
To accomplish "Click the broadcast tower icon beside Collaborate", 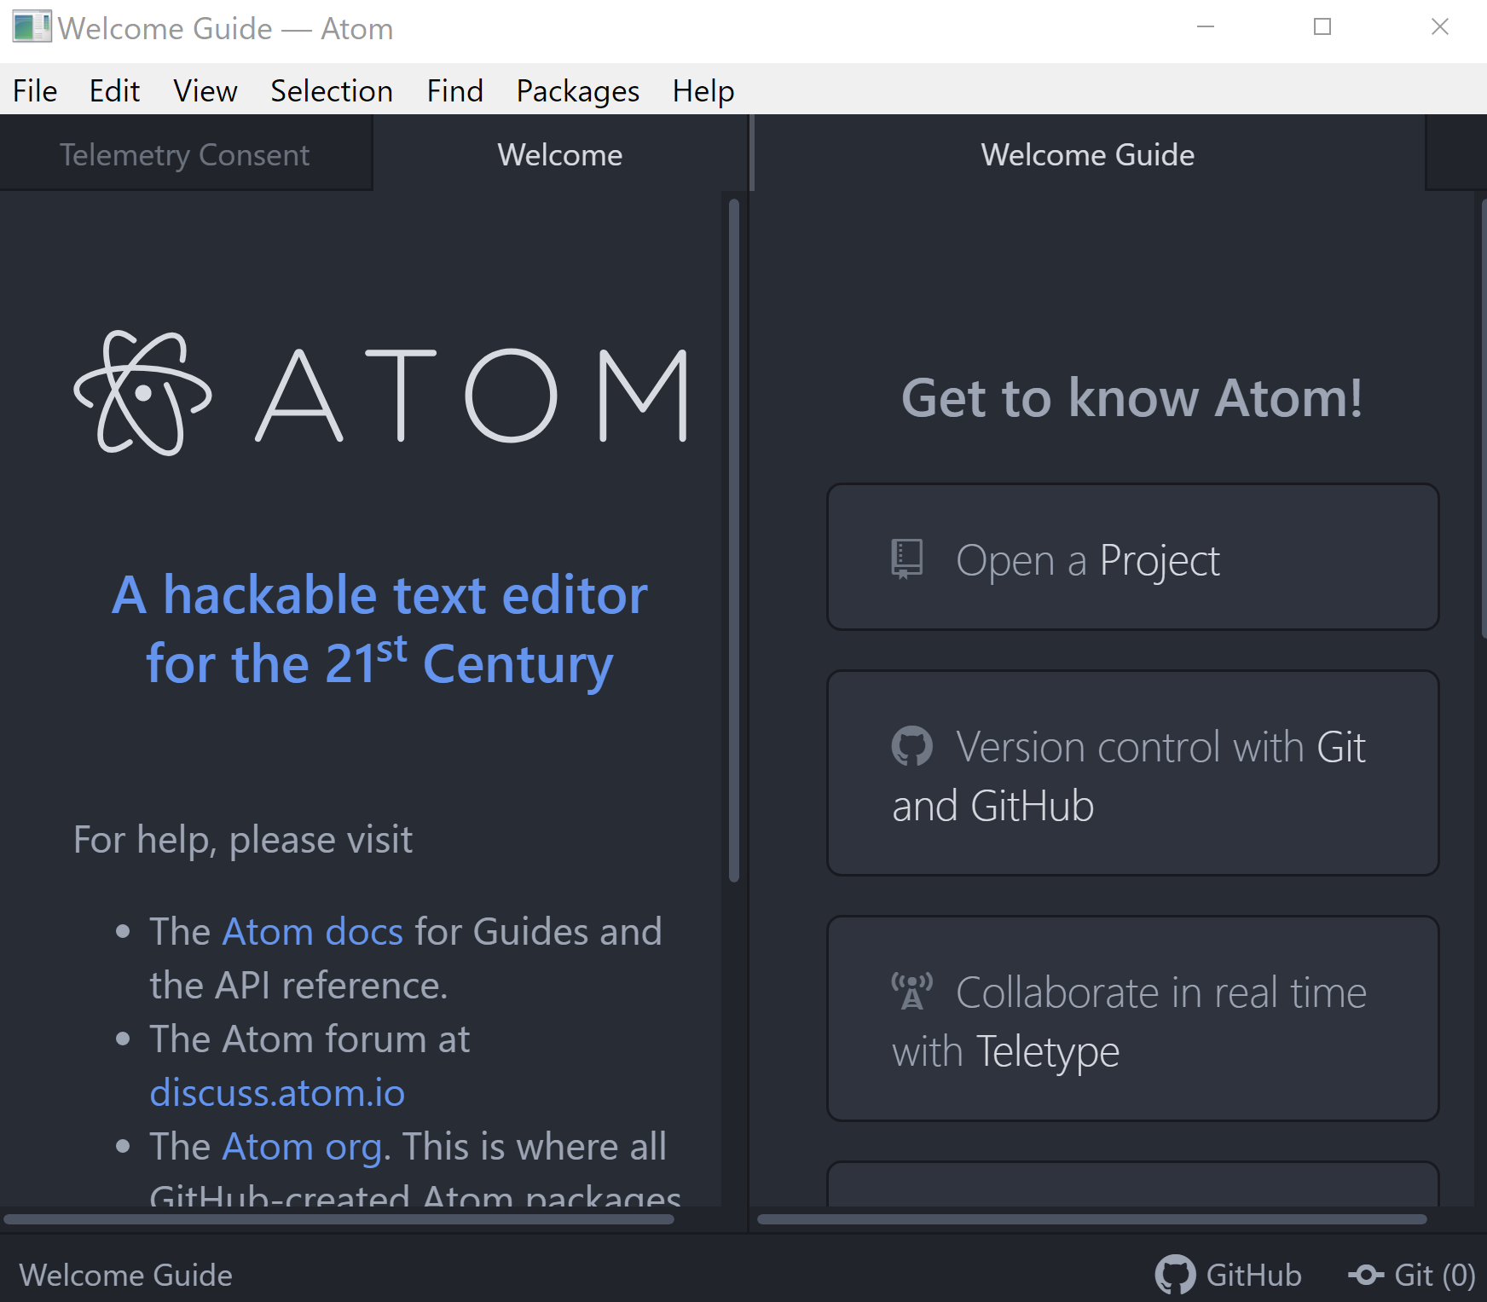I will click(911, 992).
